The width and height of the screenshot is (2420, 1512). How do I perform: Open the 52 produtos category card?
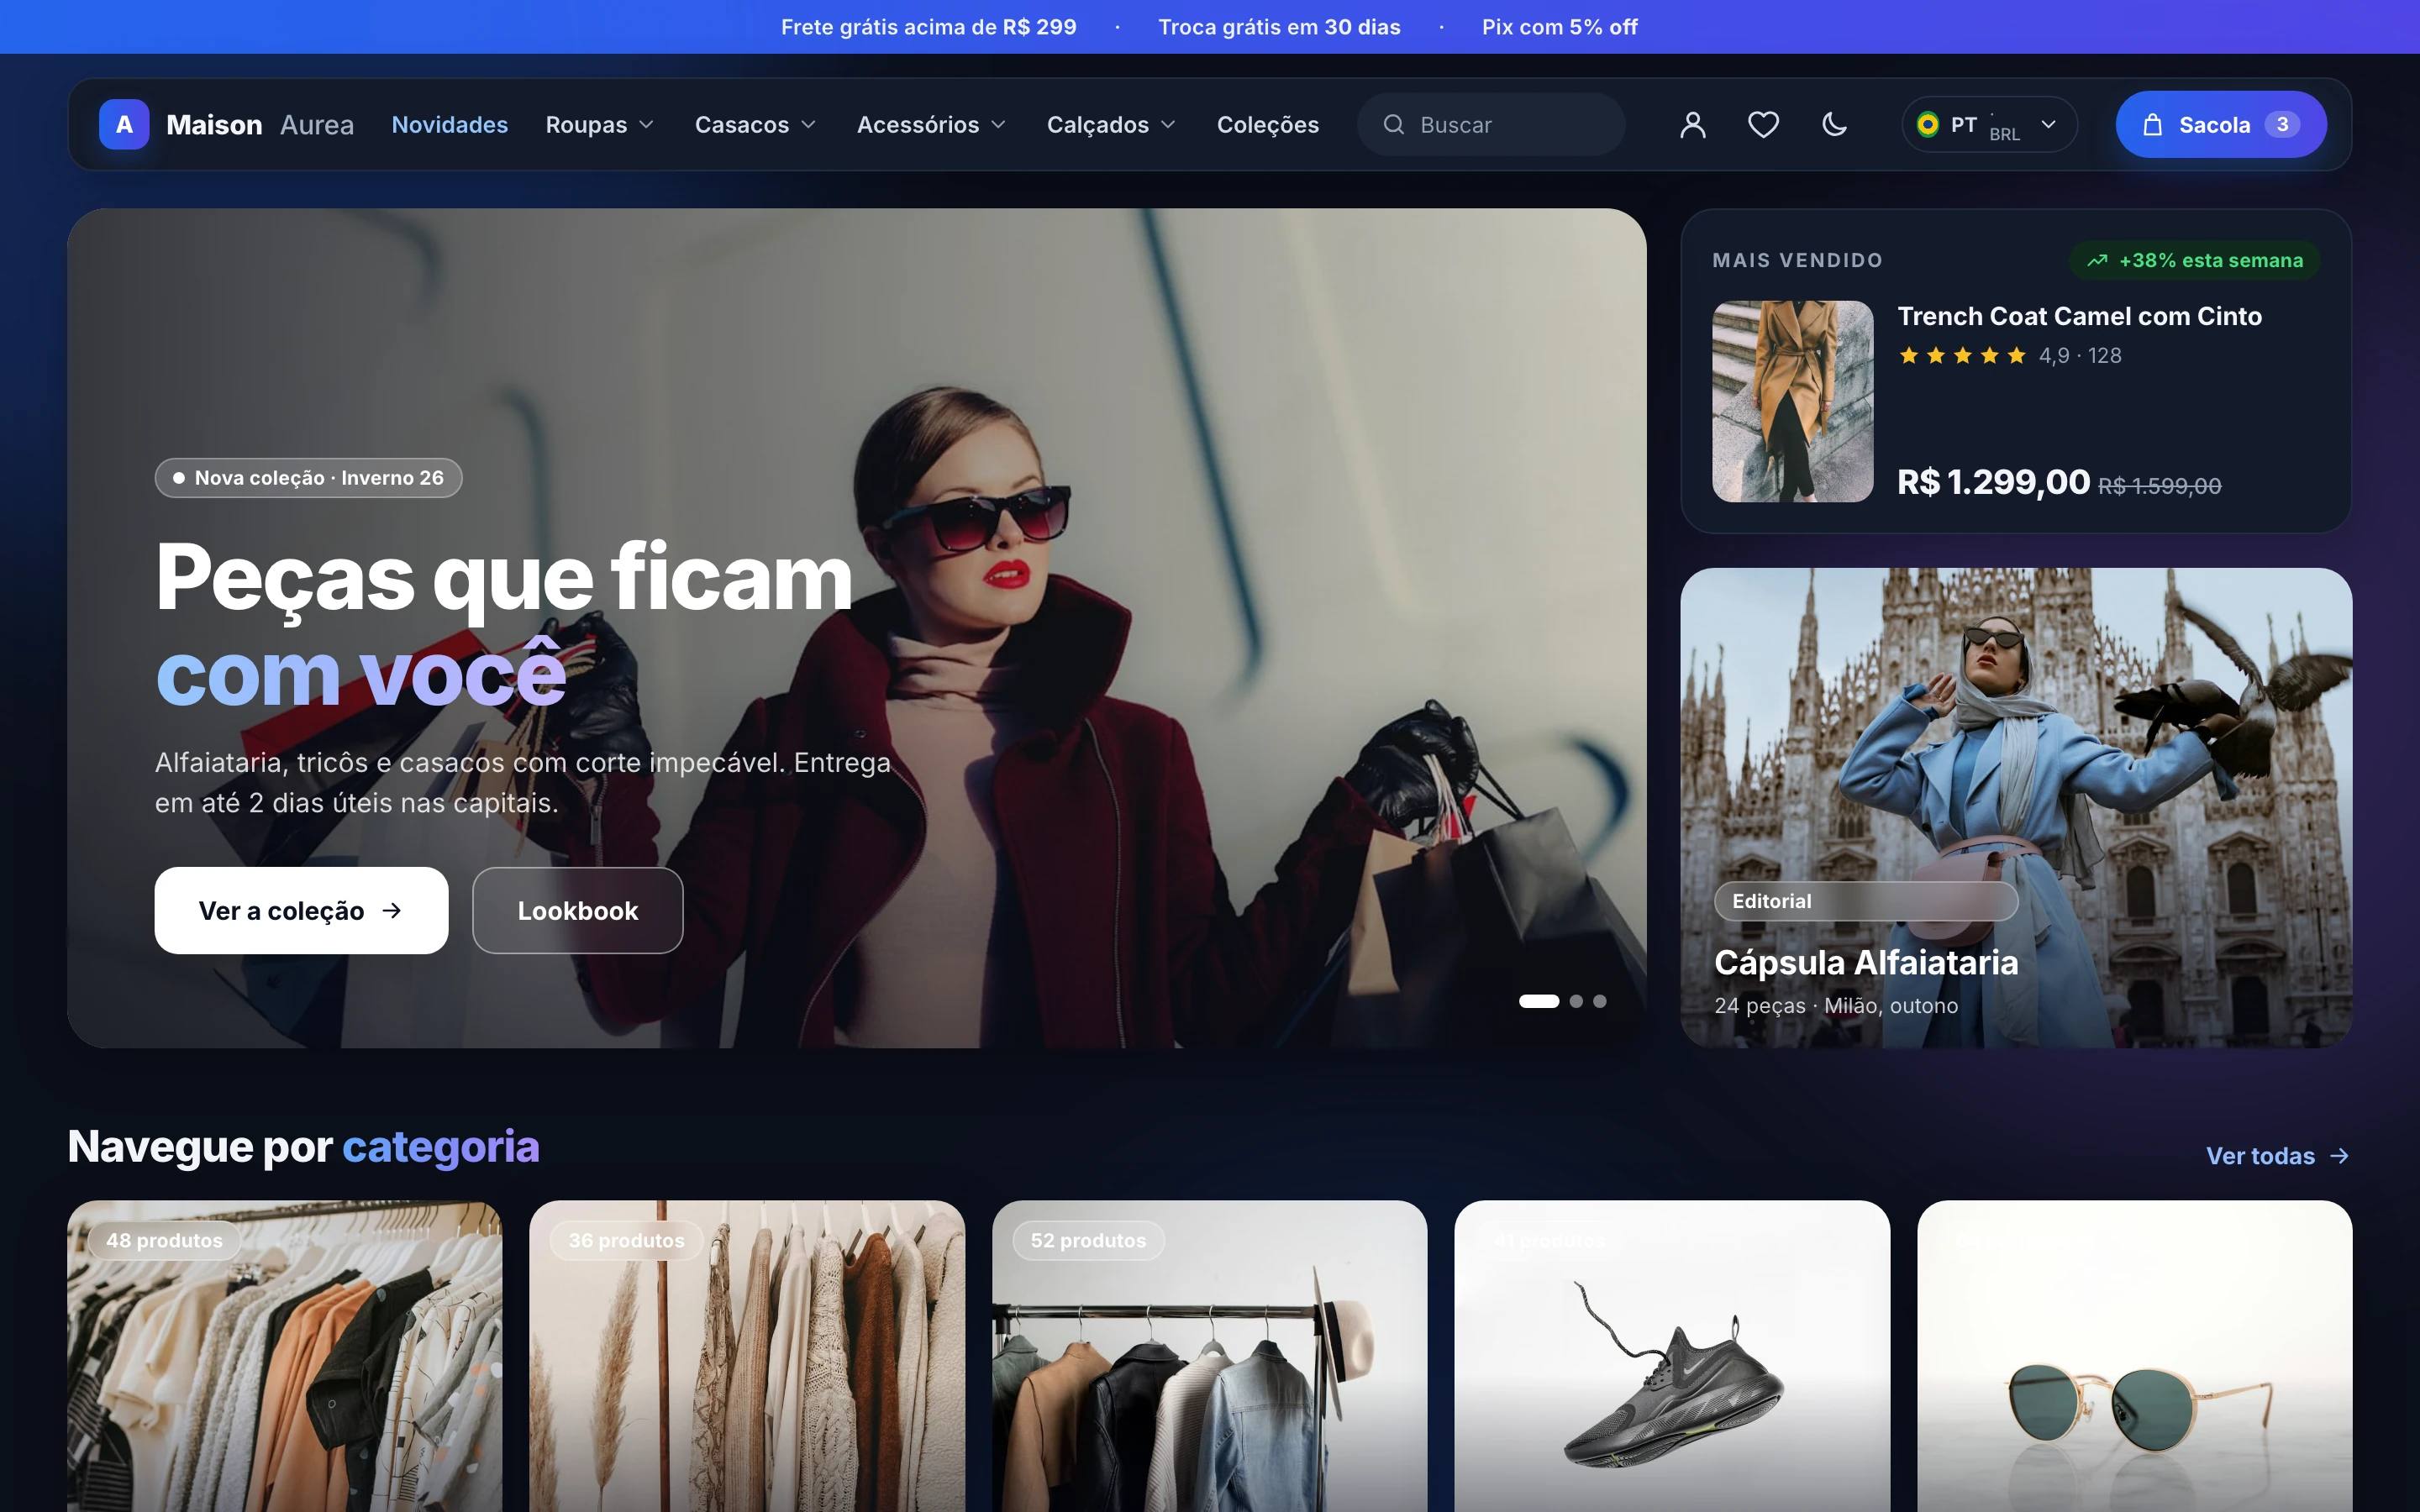1209,1356
